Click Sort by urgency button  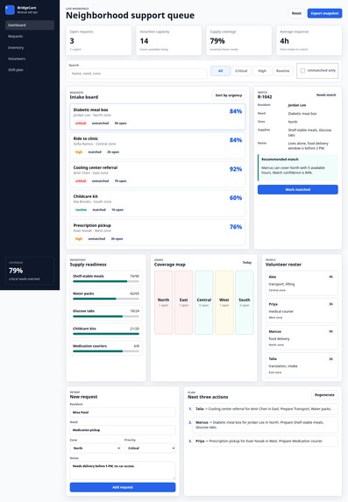[229, 95]
